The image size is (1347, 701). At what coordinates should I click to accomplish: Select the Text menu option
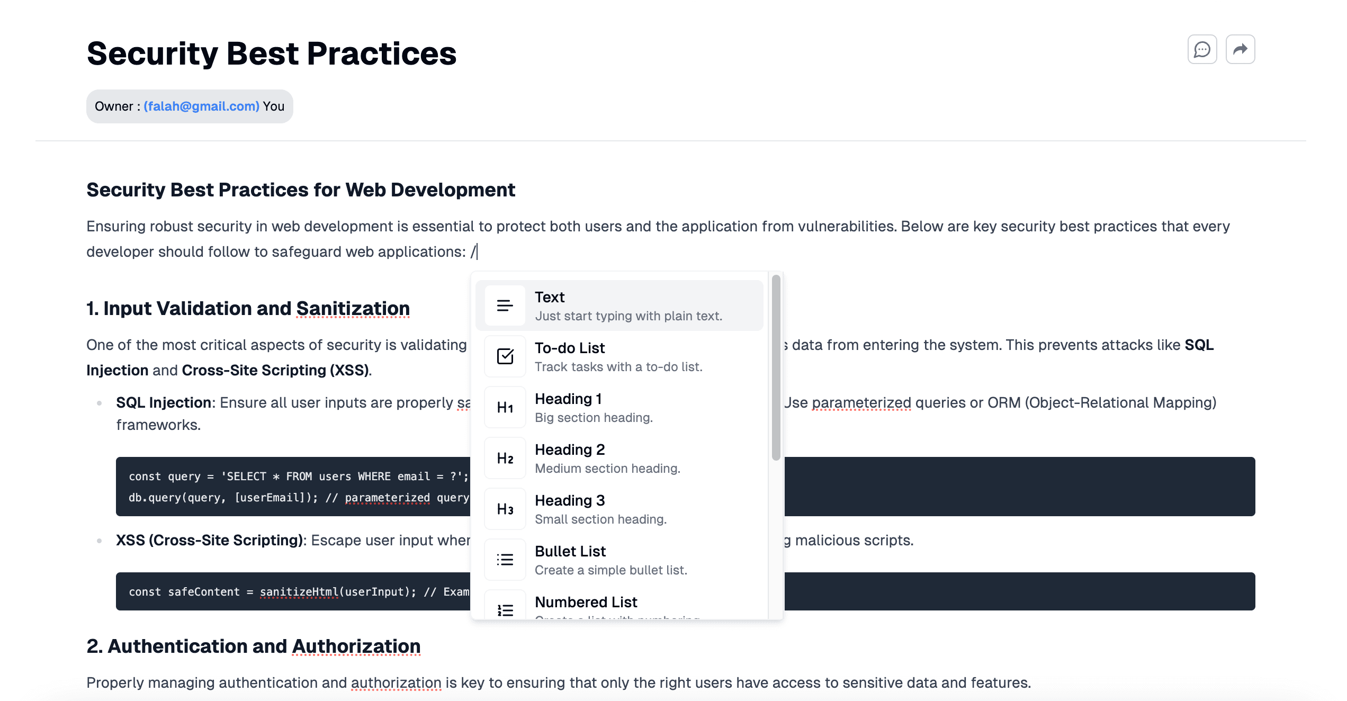coord(628,305)
